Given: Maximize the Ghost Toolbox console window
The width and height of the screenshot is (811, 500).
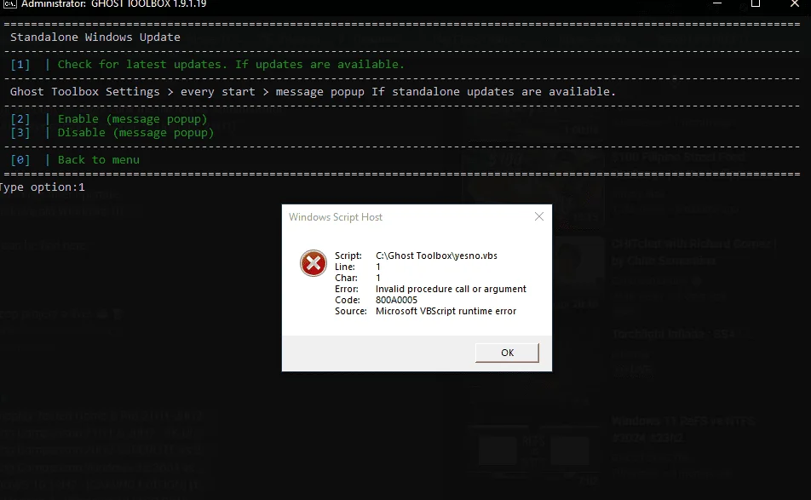Looking at the screenshot, I should click(x=756, y=3).
